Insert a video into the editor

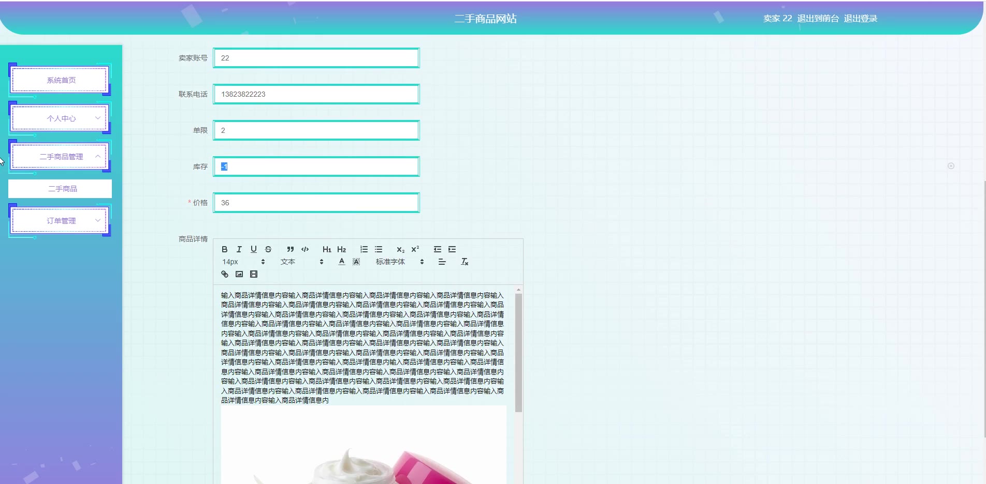254,274
